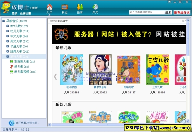The height and width of the screenshot is (132, 192).
Task: Open the 历史 history icon
Action: pyautogui.click(x=95, y=7)
